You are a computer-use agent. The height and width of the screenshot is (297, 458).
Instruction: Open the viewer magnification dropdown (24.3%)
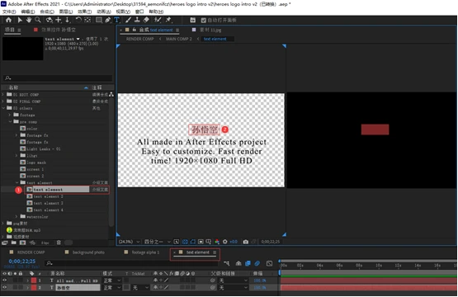point(129,242)
